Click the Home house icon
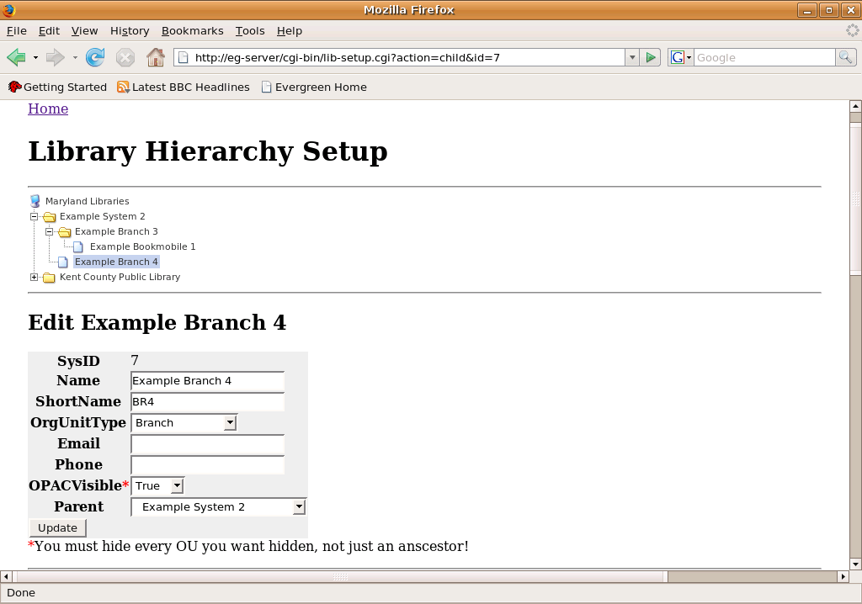 155,57
